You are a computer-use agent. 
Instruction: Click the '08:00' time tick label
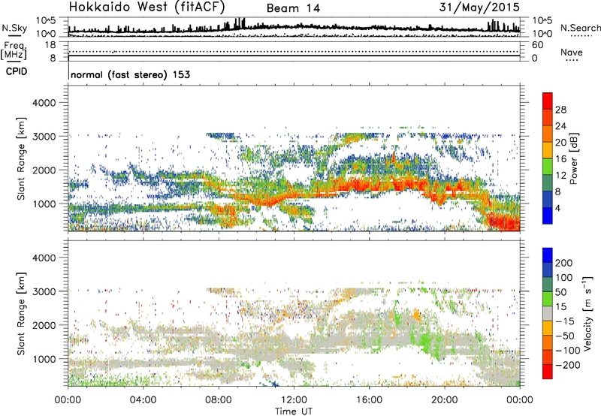[219, 400]
